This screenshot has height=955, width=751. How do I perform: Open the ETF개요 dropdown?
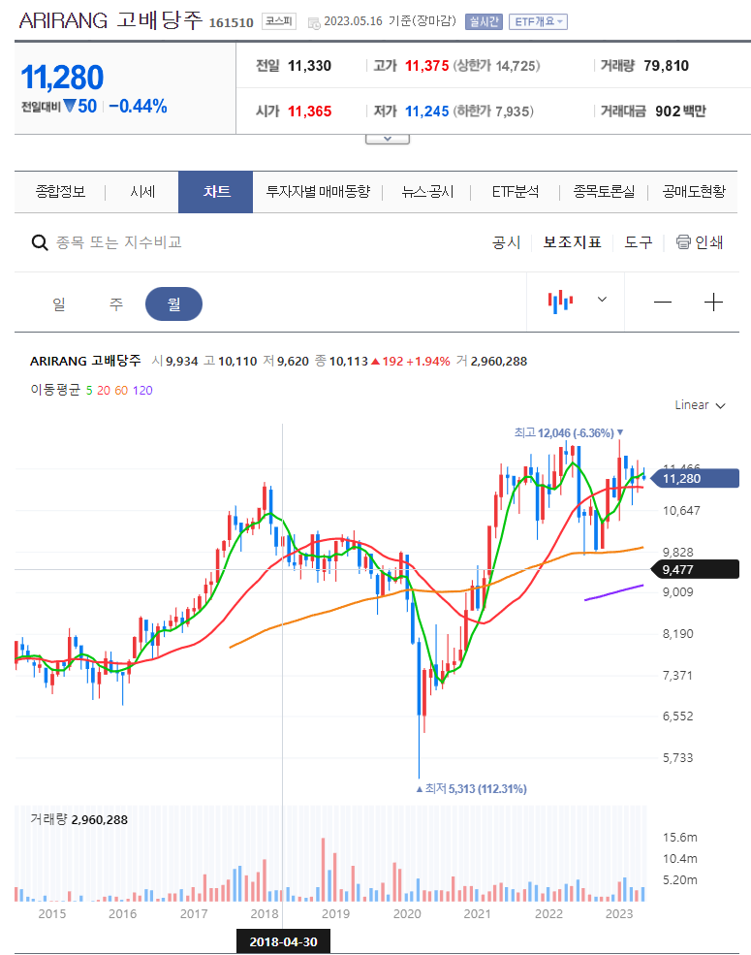pos(538,22)
